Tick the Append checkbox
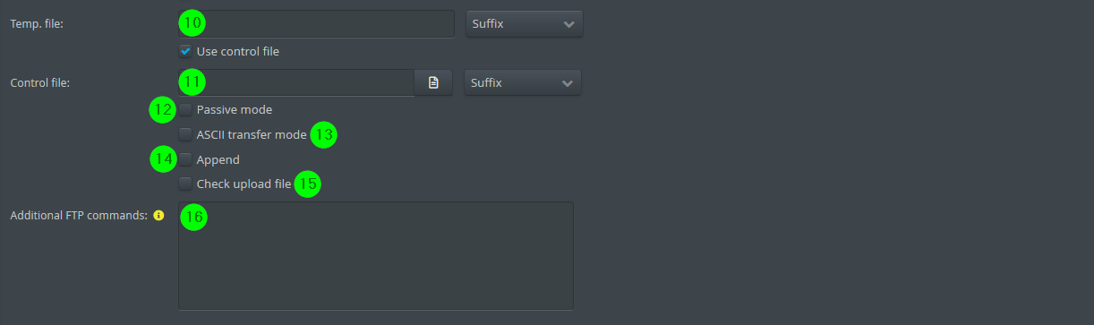The width and height of the screenshot is (1094, 325). pos(185,159)
